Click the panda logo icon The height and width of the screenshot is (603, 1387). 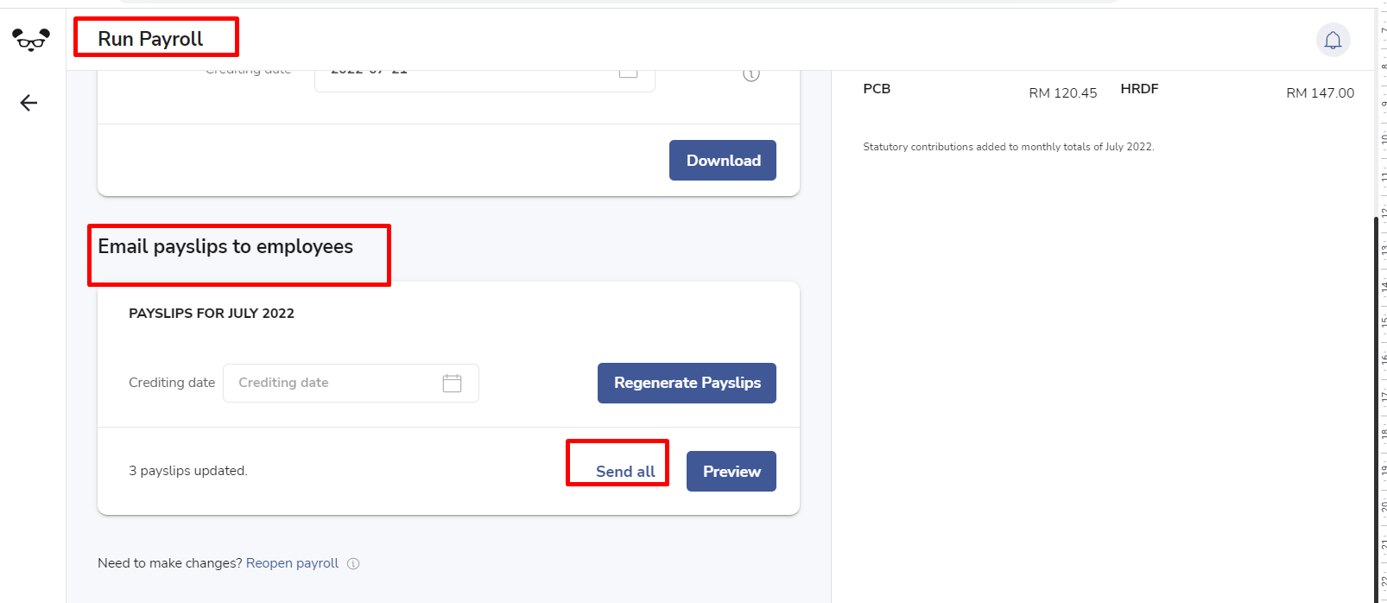click(x=31, y=40)
